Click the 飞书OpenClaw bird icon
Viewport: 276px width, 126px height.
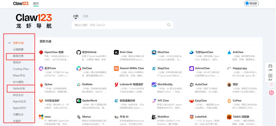point(191,52)
